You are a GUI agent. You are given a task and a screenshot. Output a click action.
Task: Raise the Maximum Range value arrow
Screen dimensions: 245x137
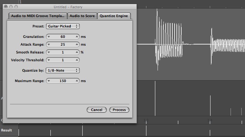point(77,81)
